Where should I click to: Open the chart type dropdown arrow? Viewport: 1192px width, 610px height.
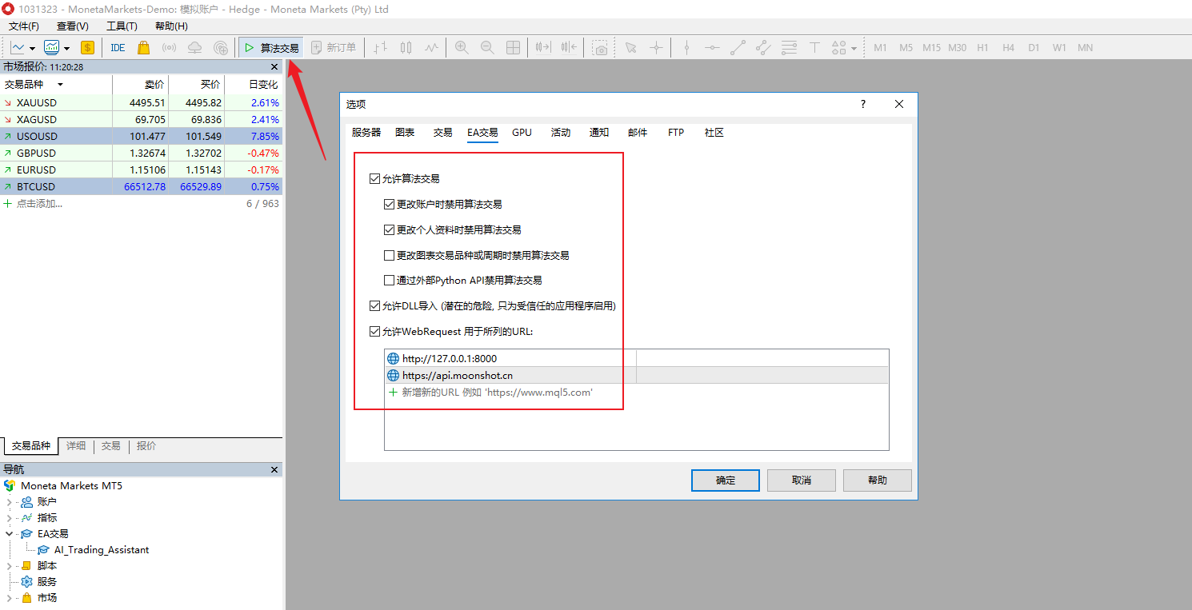(33, 49)
